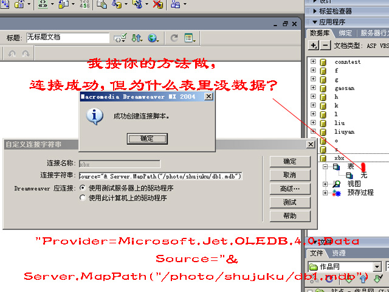
Task: Click OK in the success message dialog
Action: pyautogui.click(x=147, y=139)
